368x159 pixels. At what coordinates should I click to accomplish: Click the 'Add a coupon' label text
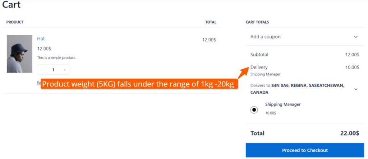coord(265,37)
